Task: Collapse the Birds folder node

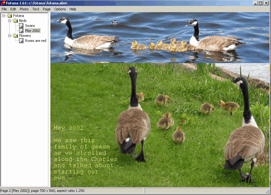Action: pyautogui.click(x=10, y=21)
